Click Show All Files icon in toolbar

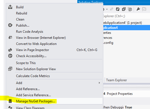[130, 9]
